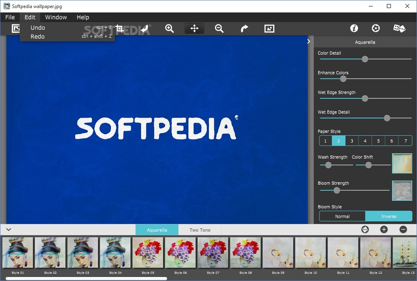
Task: Switch to the Two Tone presets tab
Action: (200, 230)
